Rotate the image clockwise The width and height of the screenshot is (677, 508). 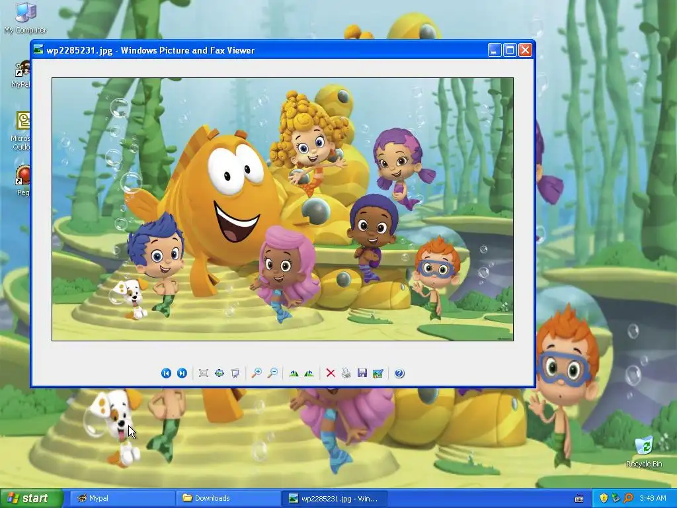tap(294, 373)
